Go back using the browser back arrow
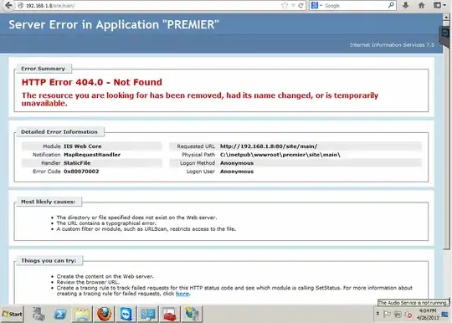Image resolution: width=452 pixels, height=323 pixels. point(8,6)
